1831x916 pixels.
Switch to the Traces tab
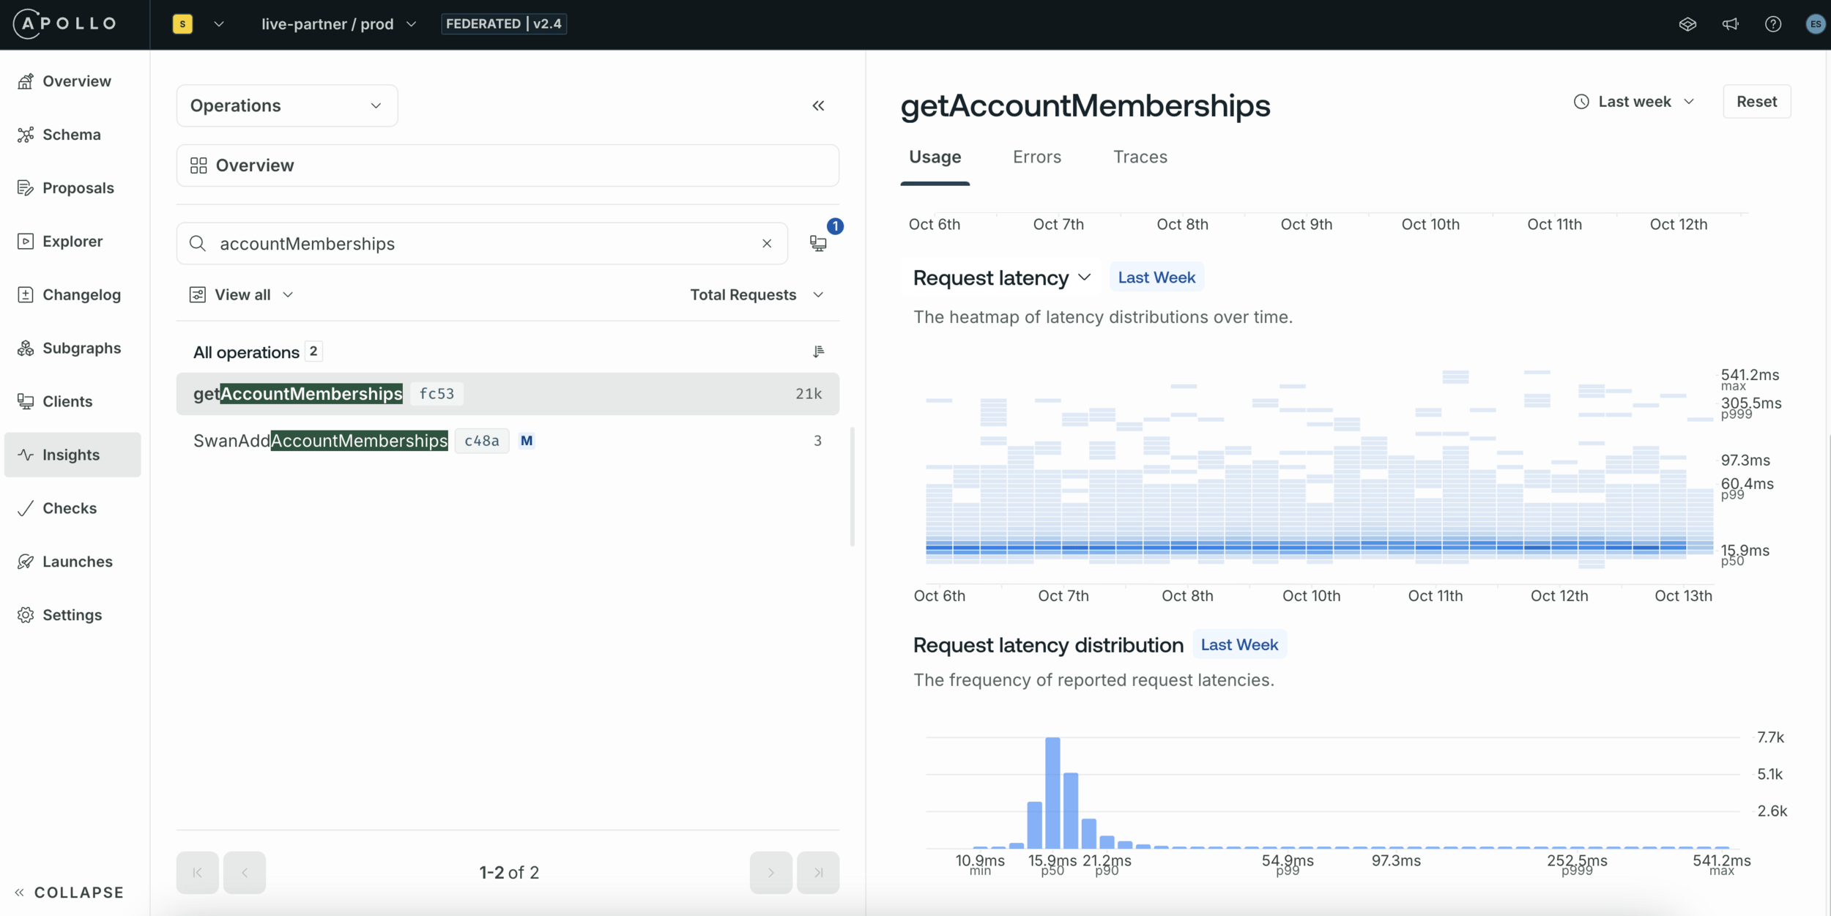pos(1140,157)
